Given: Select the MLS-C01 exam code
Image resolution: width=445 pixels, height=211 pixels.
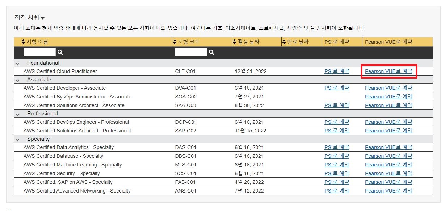Looking at the screenshot, I should [x=186, y=165].
